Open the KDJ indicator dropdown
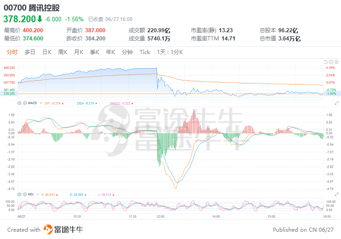This screenshot has width=341, height=239. pyautogui.click(x=38, y=194)
